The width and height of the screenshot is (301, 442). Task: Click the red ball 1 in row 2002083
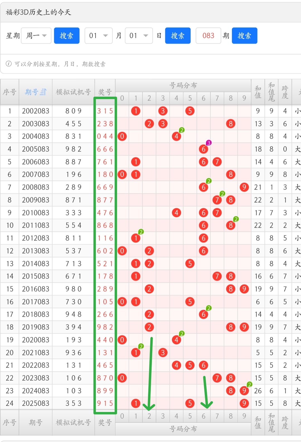coord(136,111)
